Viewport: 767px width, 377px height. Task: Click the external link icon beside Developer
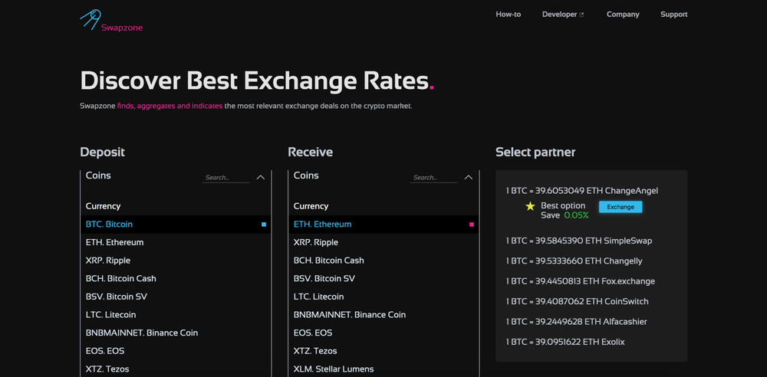click(581, 15)
